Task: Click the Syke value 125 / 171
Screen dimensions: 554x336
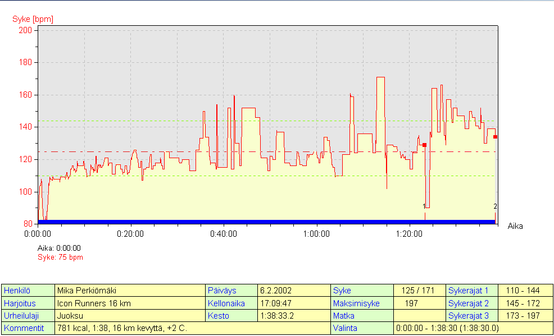Action: (x=419, y=291)
